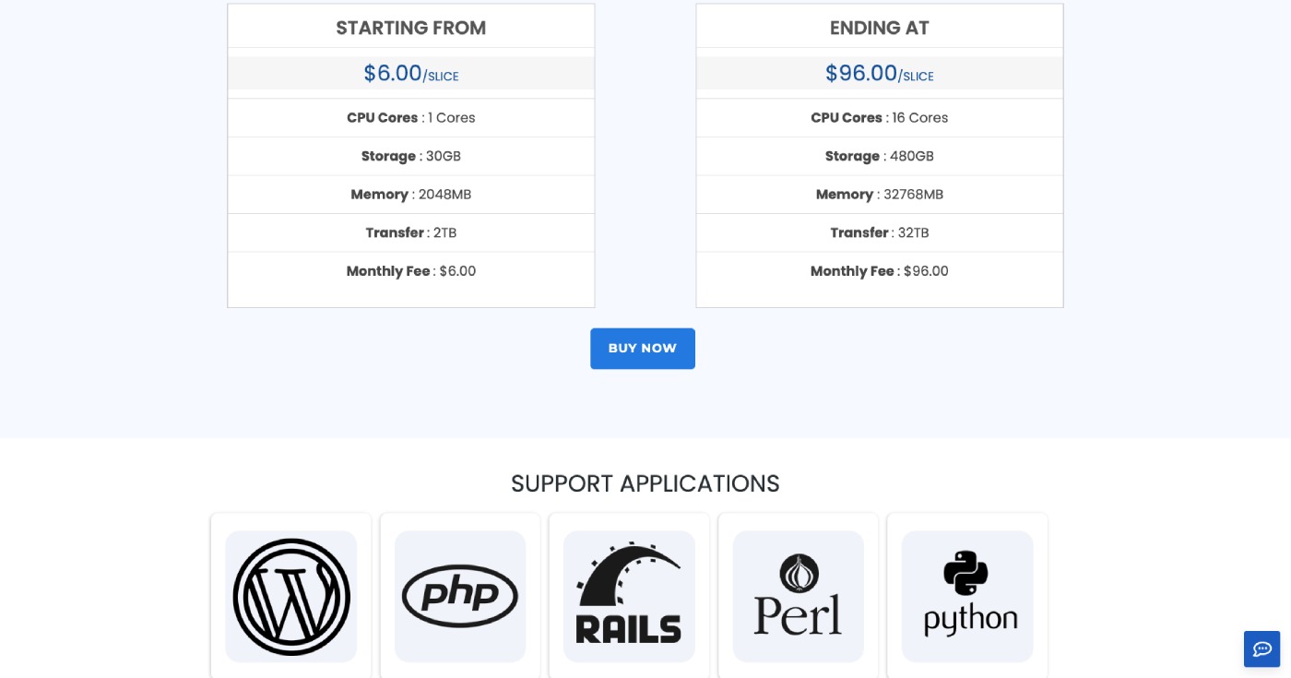Click the SUPPORT APPLICATIONS heading

(645, 482)
